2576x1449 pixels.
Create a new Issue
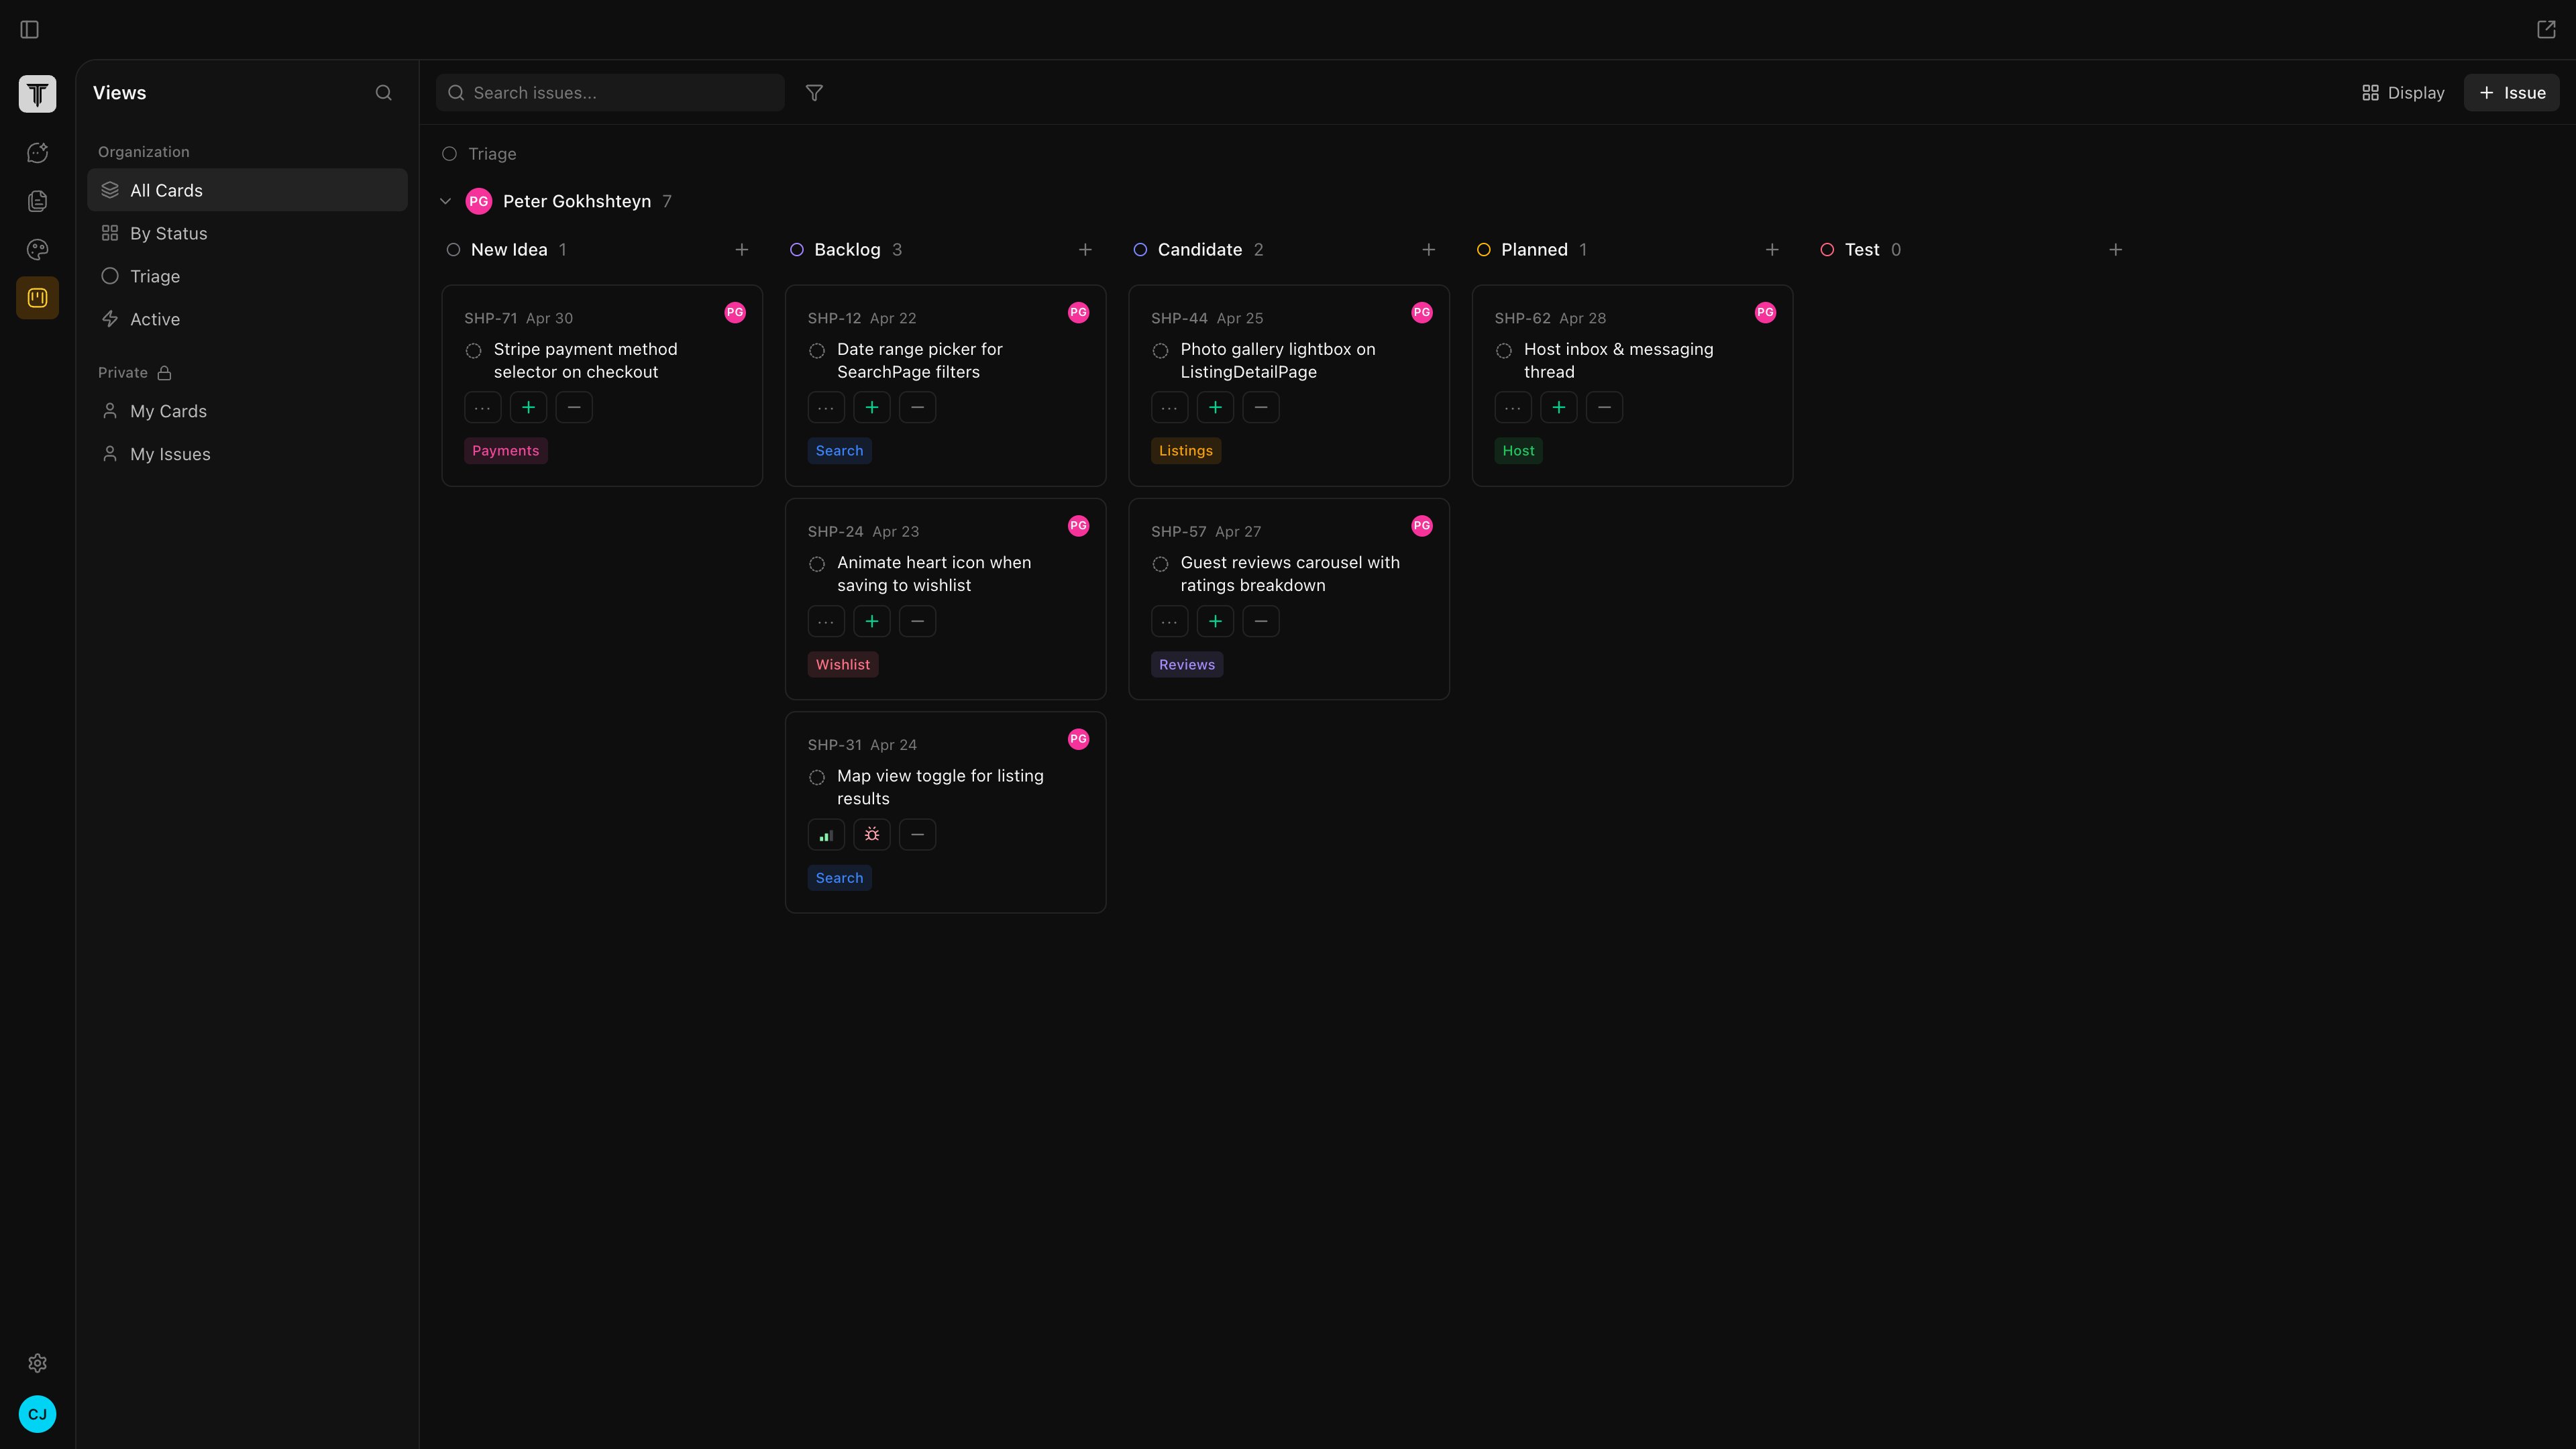[x=2511, y=93]
